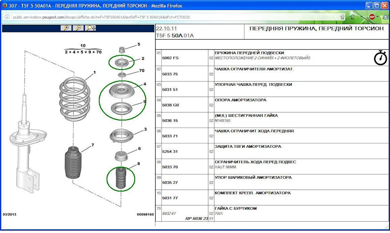Select part number 6932 61
The width and height of the screenshot is (390, 233).
[x=169, y=214]
